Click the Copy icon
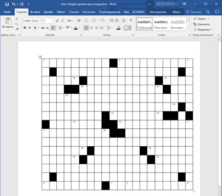This screenshot has height=196, width=222. 16,24
